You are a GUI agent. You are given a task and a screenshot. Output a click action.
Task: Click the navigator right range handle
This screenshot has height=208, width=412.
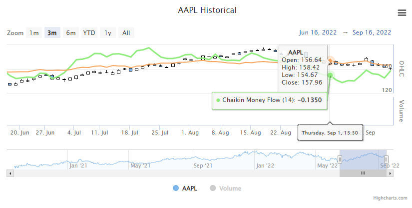point(386,159)
